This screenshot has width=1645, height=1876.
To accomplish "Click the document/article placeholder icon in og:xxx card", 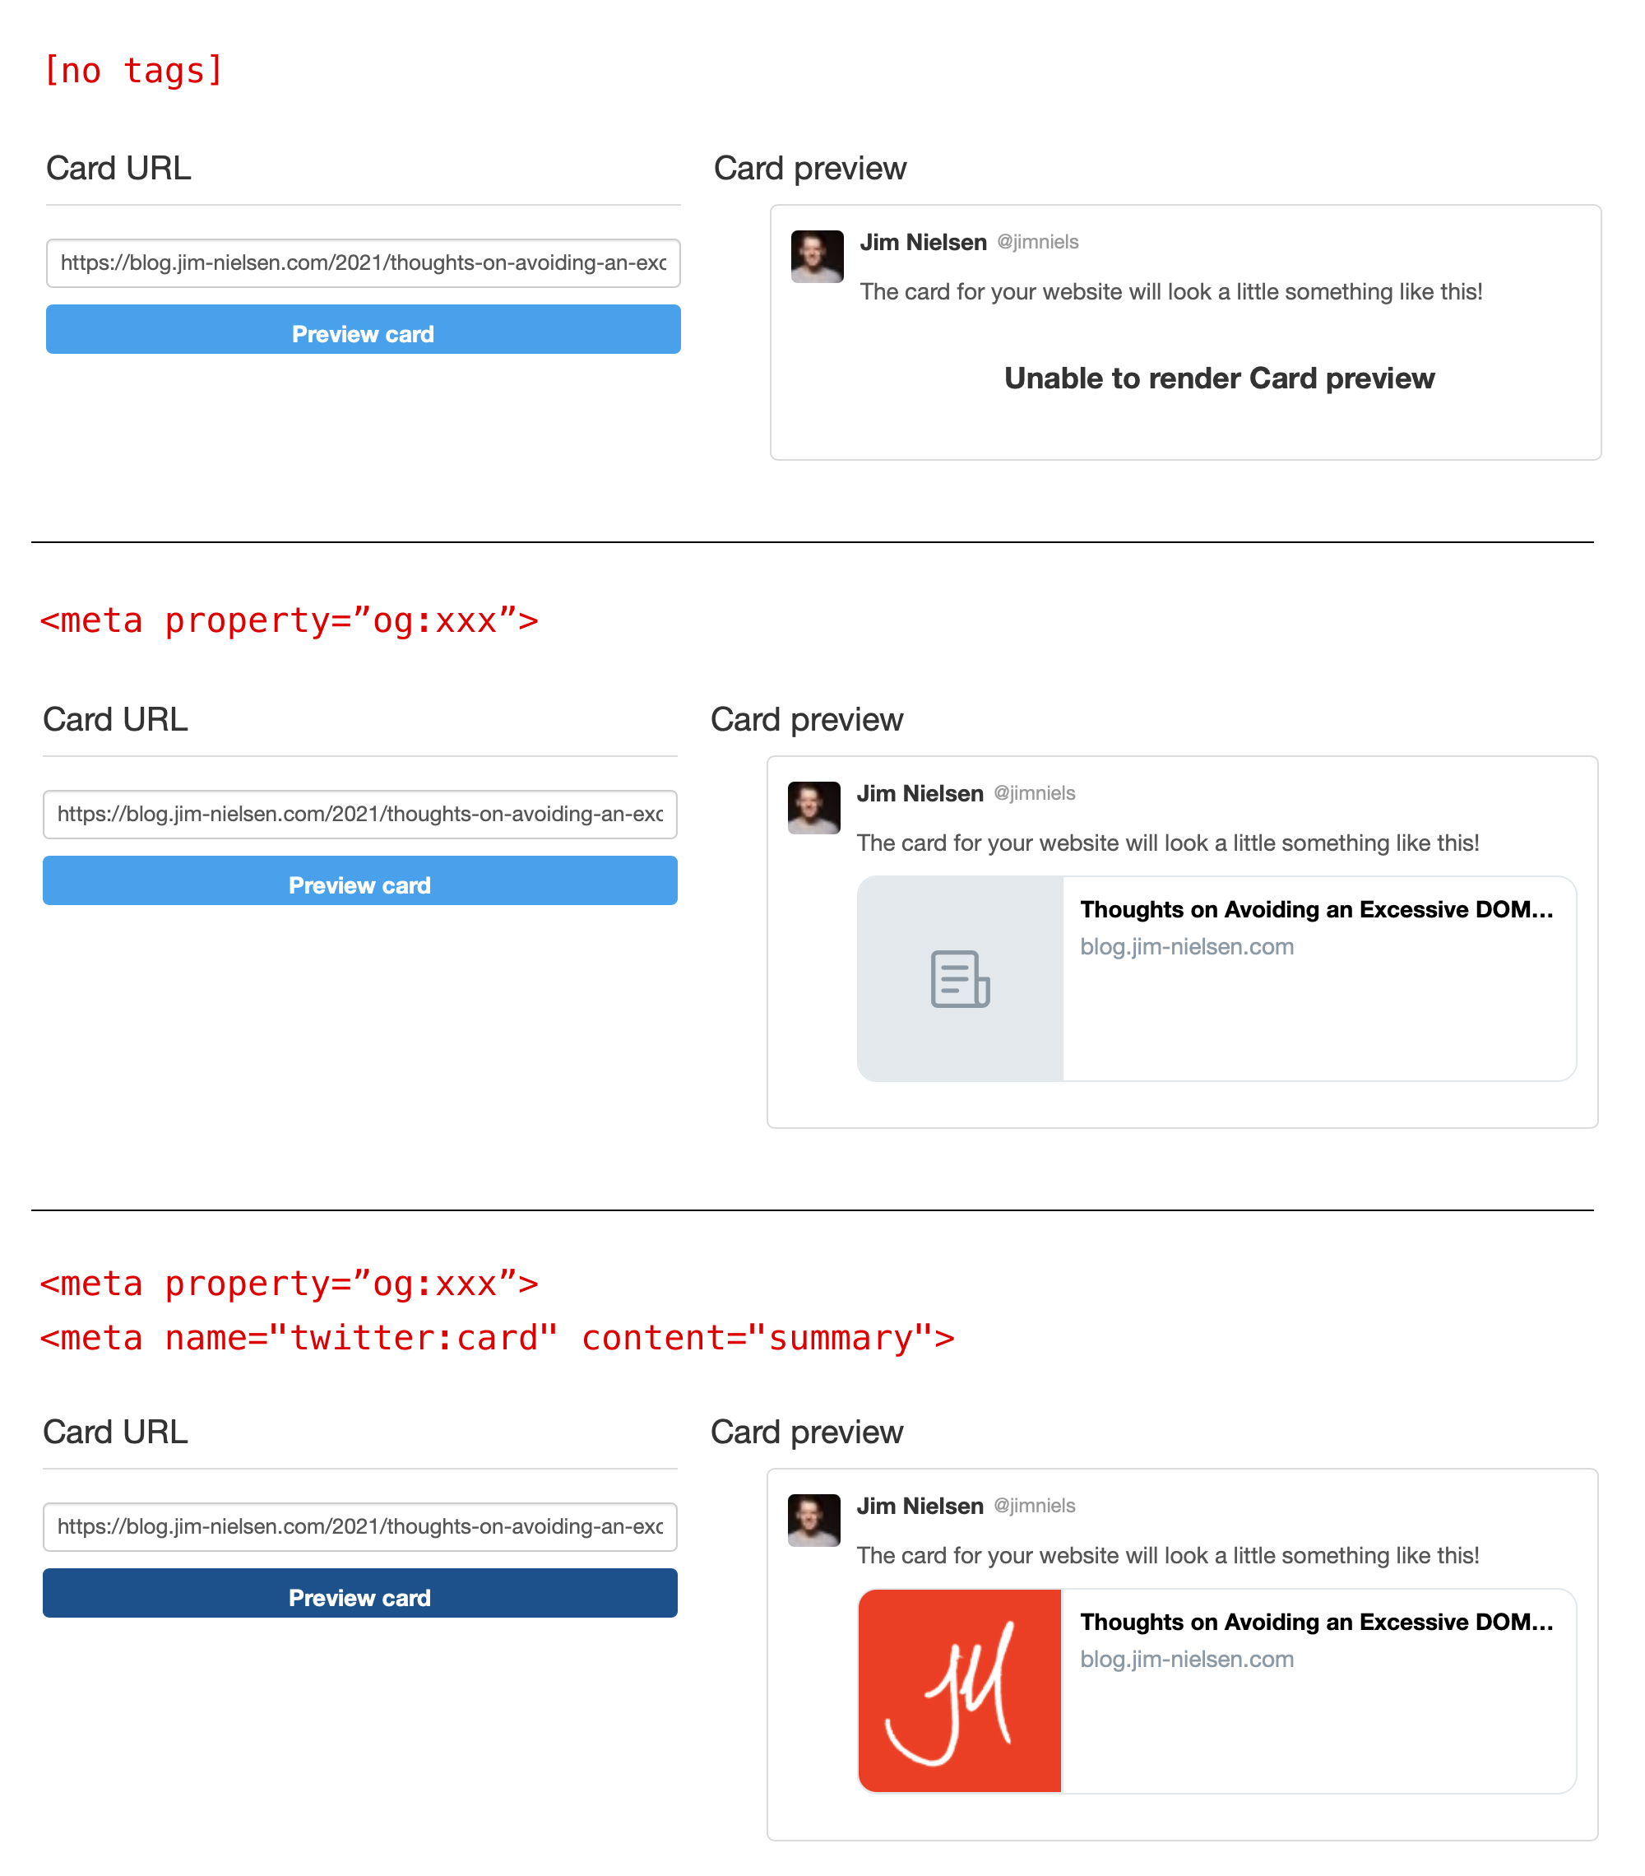I will click(x=958, y=977).
